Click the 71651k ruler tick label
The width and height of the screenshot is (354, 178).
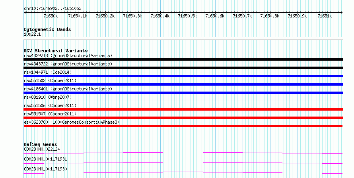325,16
